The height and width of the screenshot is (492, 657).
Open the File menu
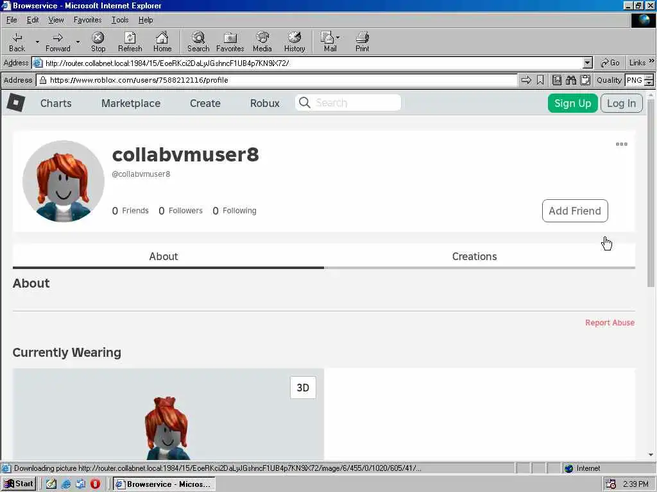(12, 20)
